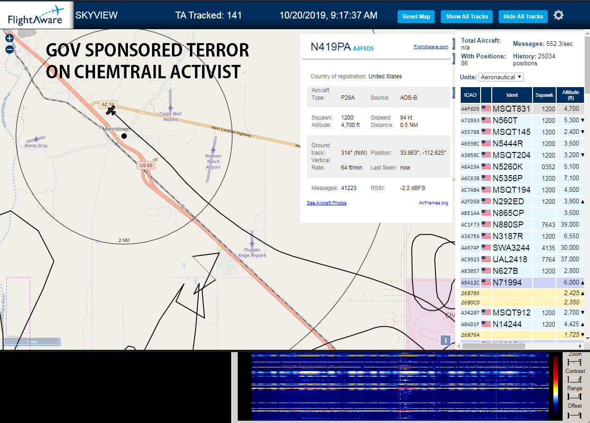Select the N880SP aircraft row
590x423 pixels.
click(522, 225)
